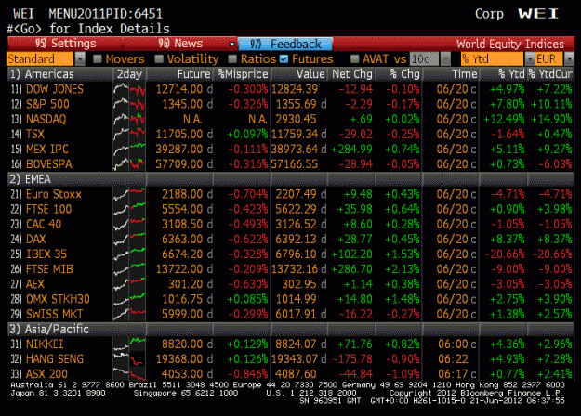This screenshot has height=416, width=581.
Task: Open the HANG SENG 2day sparkline chart
Action: tap(129, 359)
